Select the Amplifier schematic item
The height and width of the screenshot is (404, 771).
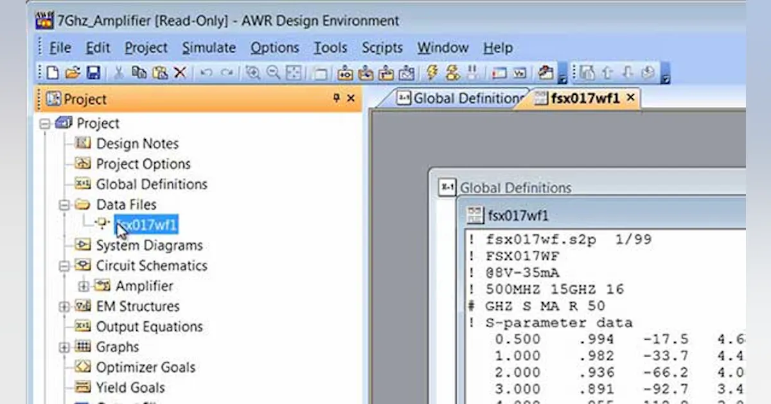coord(144,286)
